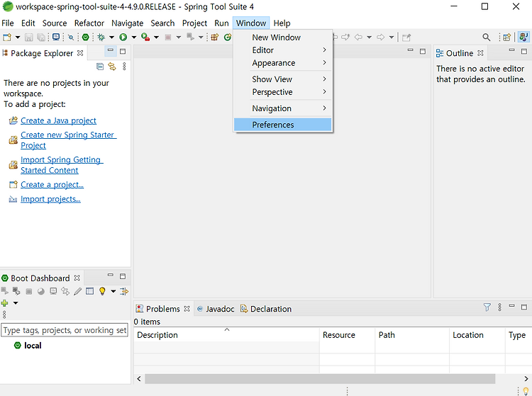Click the Problems horizontal scrollbar
Screen dimensions: 532x396
(320, 379)
